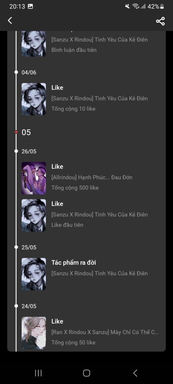Tap the Android home button

pos(86,373)
